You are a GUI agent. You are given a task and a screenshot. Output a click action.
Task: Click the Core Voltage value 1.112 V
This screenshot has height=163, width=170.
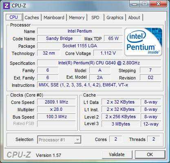tap(108, 53)
